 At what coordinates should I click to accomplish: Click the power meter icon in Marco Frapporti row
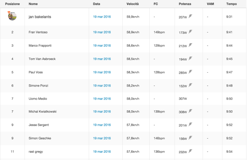(190, 45)
